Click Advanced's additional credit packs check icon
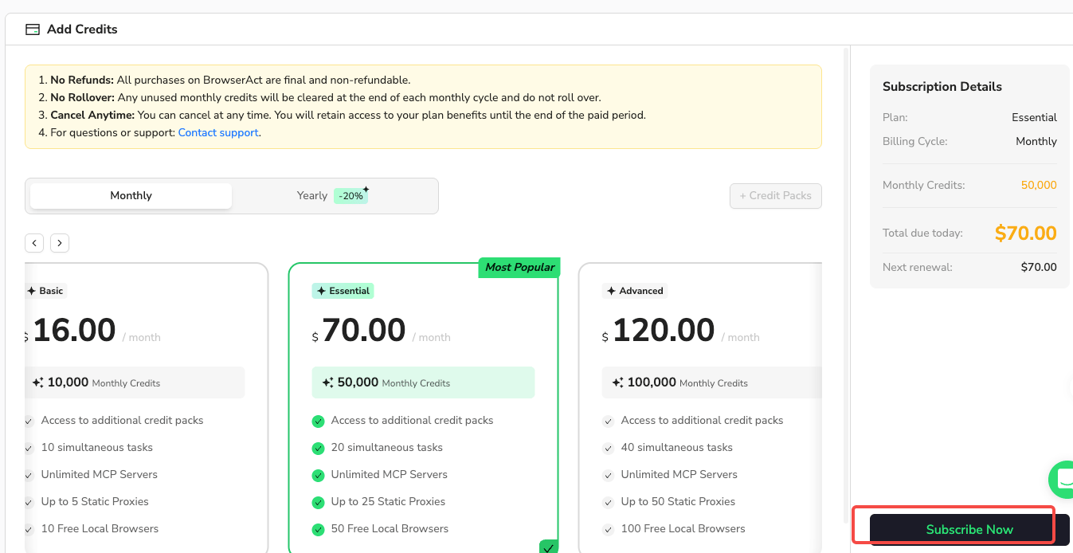 [609, 421]
